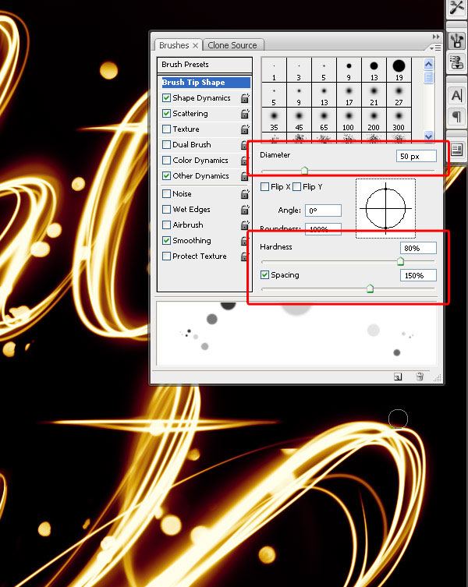
Task: Select the Brush Tip Shape option
Action: click(193, 83)
